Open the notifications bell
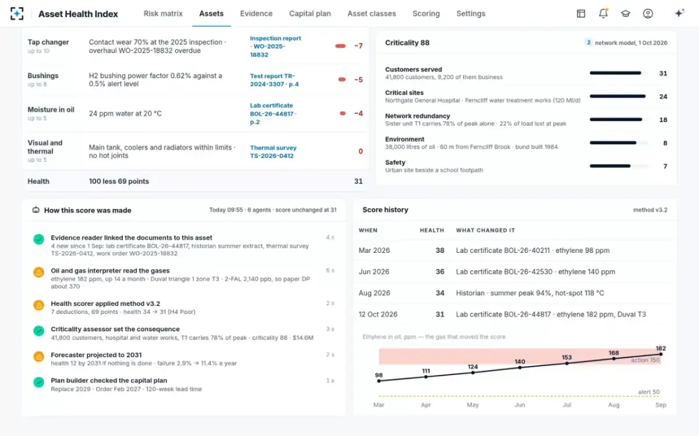 (603, 13)
